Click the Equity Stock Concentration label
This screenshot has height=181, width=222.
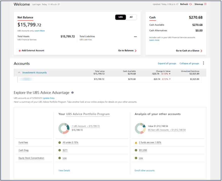coord(31,158)
